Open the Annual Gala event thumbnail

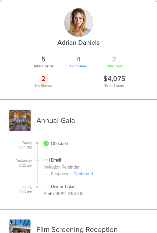coord(20,120)
